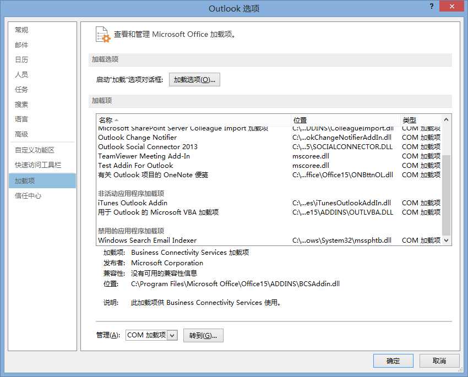Screen dimensions: 468x377
Task: Click the SOCIALCONNECTOR.DLL location cell
Action: point(342,147)
